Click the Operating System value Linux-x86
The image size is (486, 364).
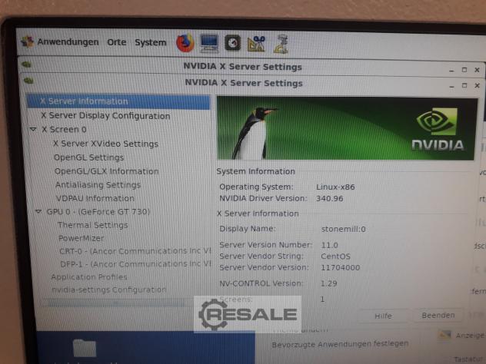(x=335, y=187)
